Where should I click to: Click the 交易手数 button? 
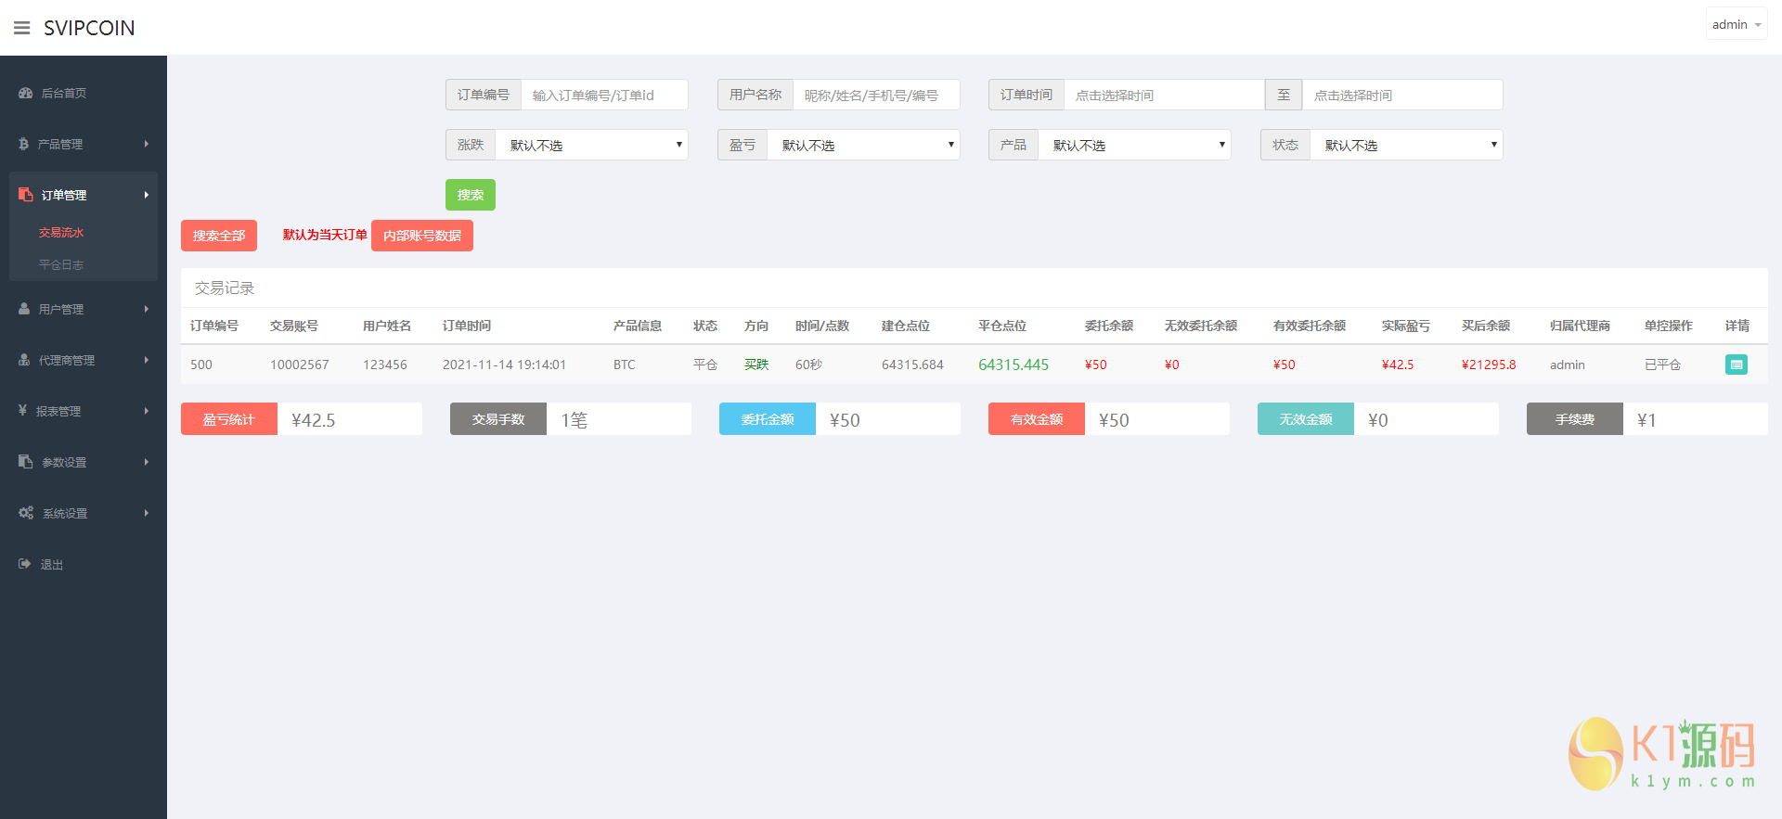(x=498, y=419)
